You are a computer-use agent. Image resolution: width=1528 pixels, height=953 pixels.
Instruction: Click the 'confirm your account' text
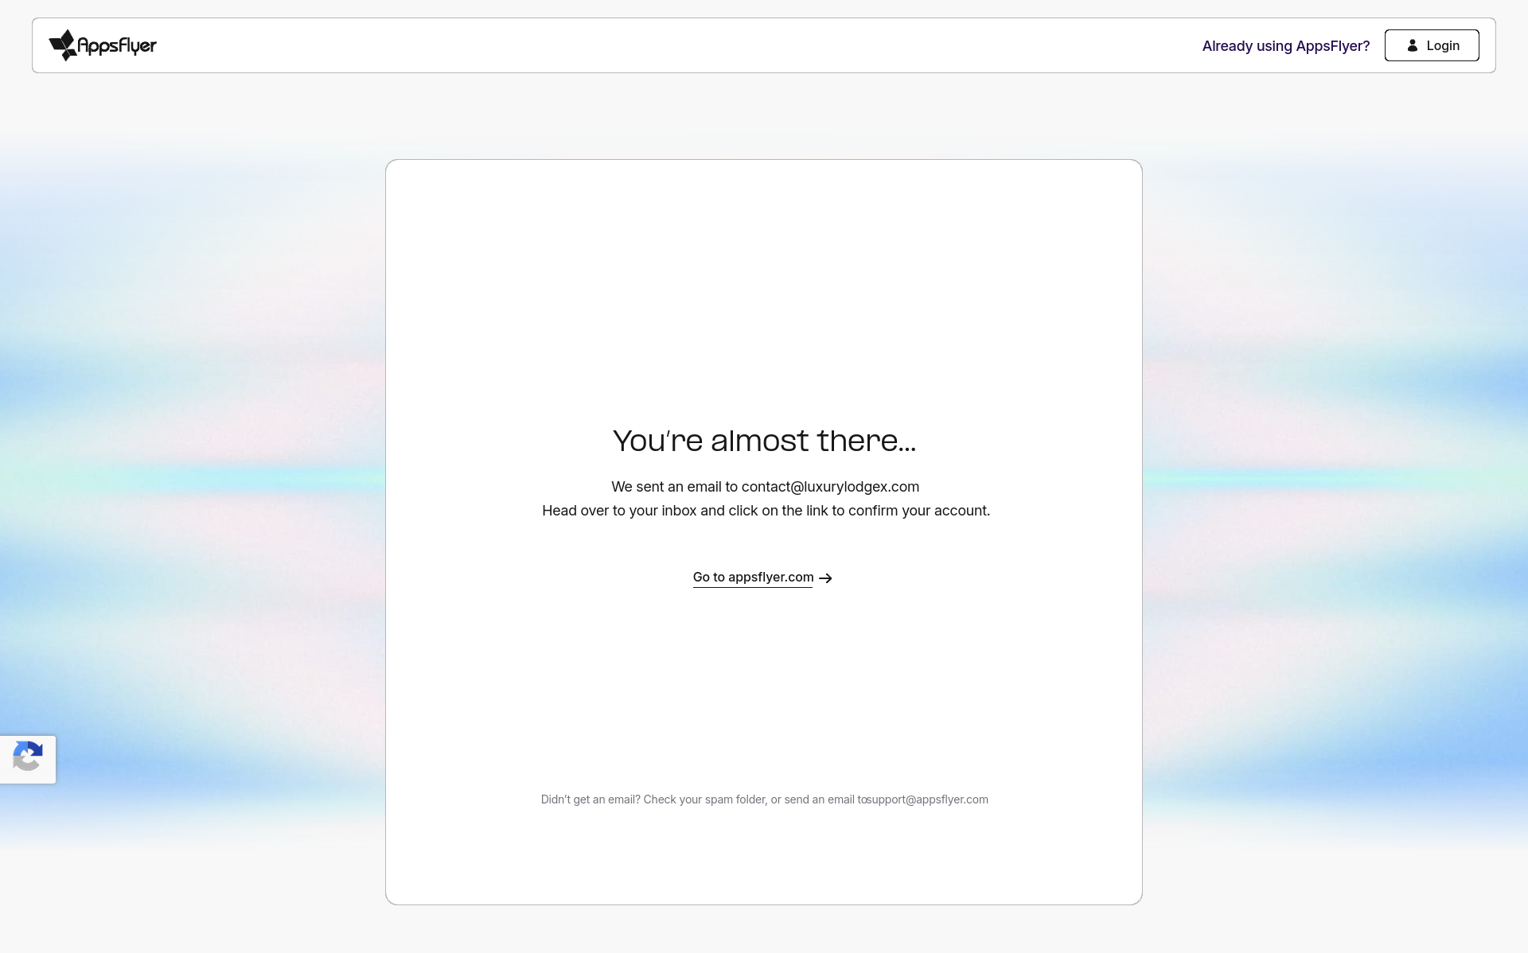[x=918, y=511]
